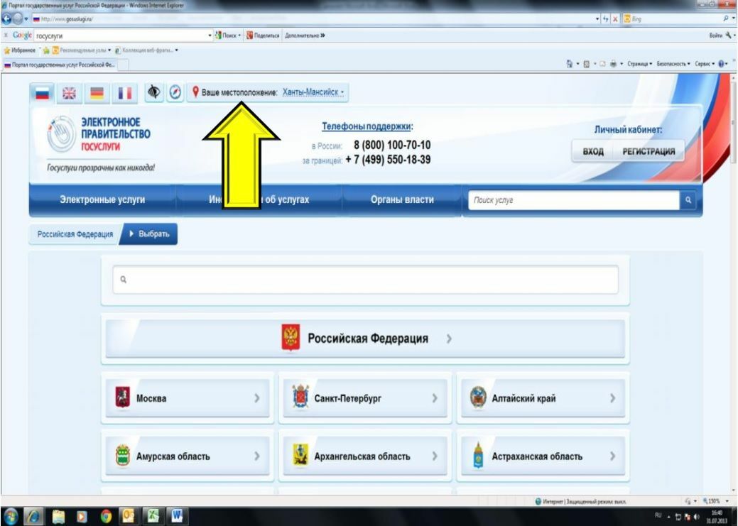Viewport: 738px width, 526px height.
Task: Launch Google Chrome from the taskbar
Action: click(106, 516)
